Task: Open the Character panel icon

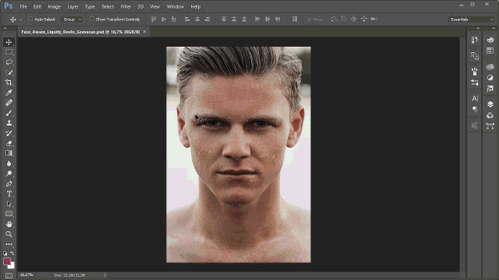Action: point(475,99)
